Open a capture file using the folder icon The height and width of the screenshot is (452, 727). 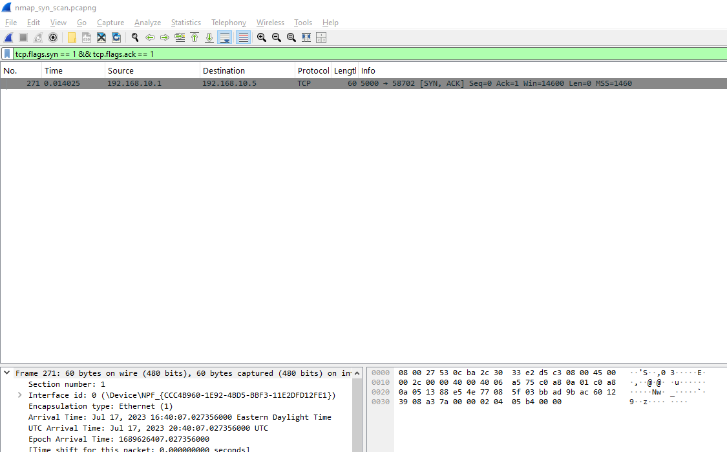(x=71, y=37)
